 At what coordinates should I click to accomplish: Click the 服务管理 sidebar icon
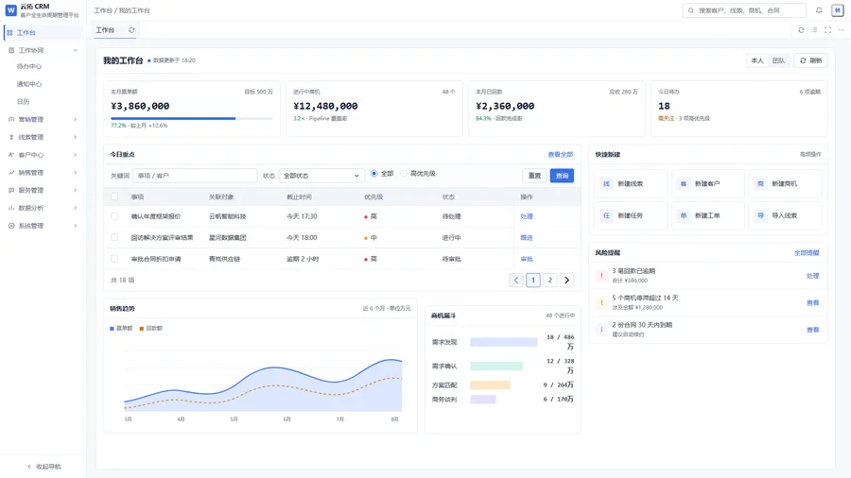point(11,190)
